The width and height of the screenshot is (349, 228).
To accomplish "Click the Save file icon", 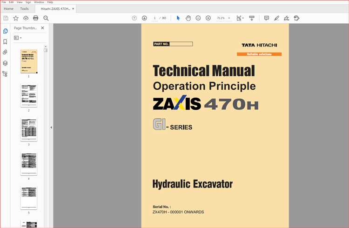I will pyautogui.click(x=6, y=18).
